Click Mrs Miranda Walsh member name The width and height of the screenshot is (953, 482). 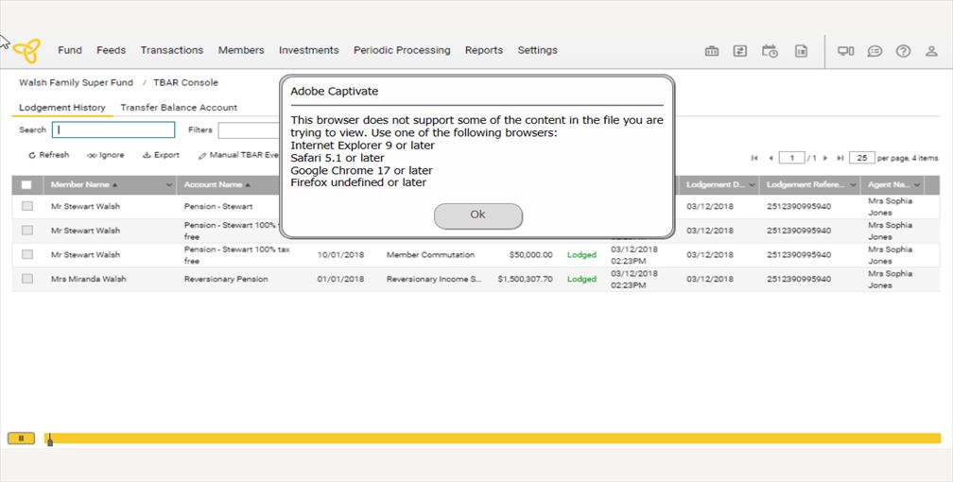point(89,279)
